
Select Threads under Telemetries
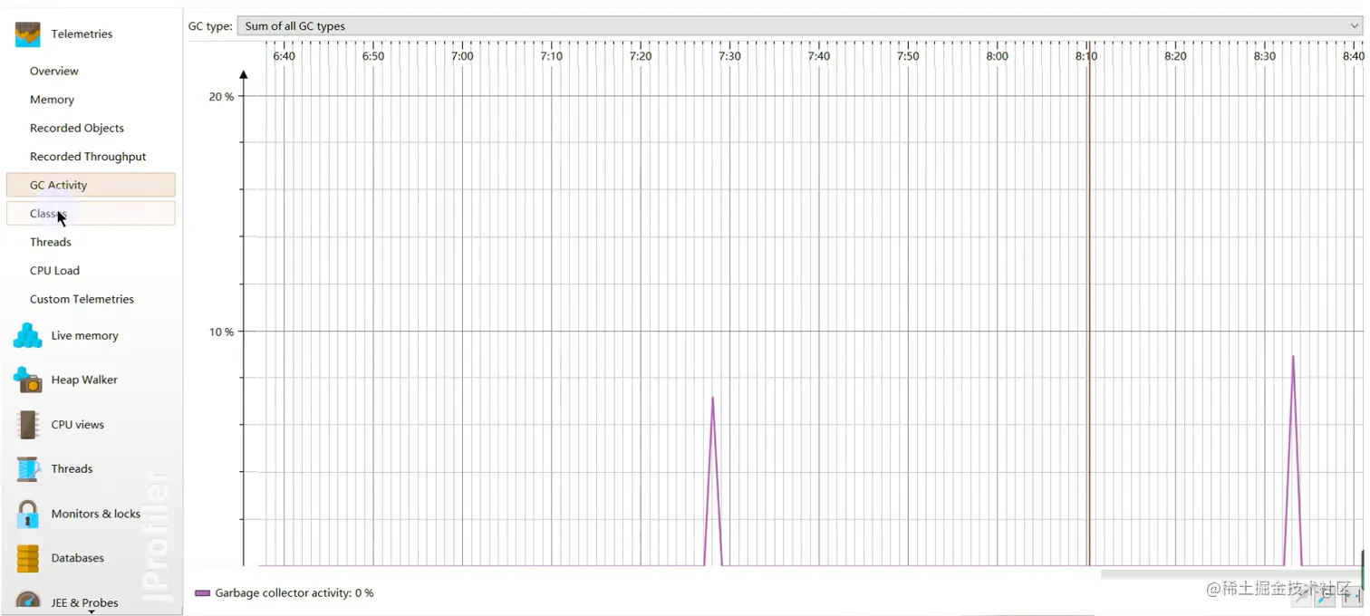pyautogui.click(x=51, y=242)
